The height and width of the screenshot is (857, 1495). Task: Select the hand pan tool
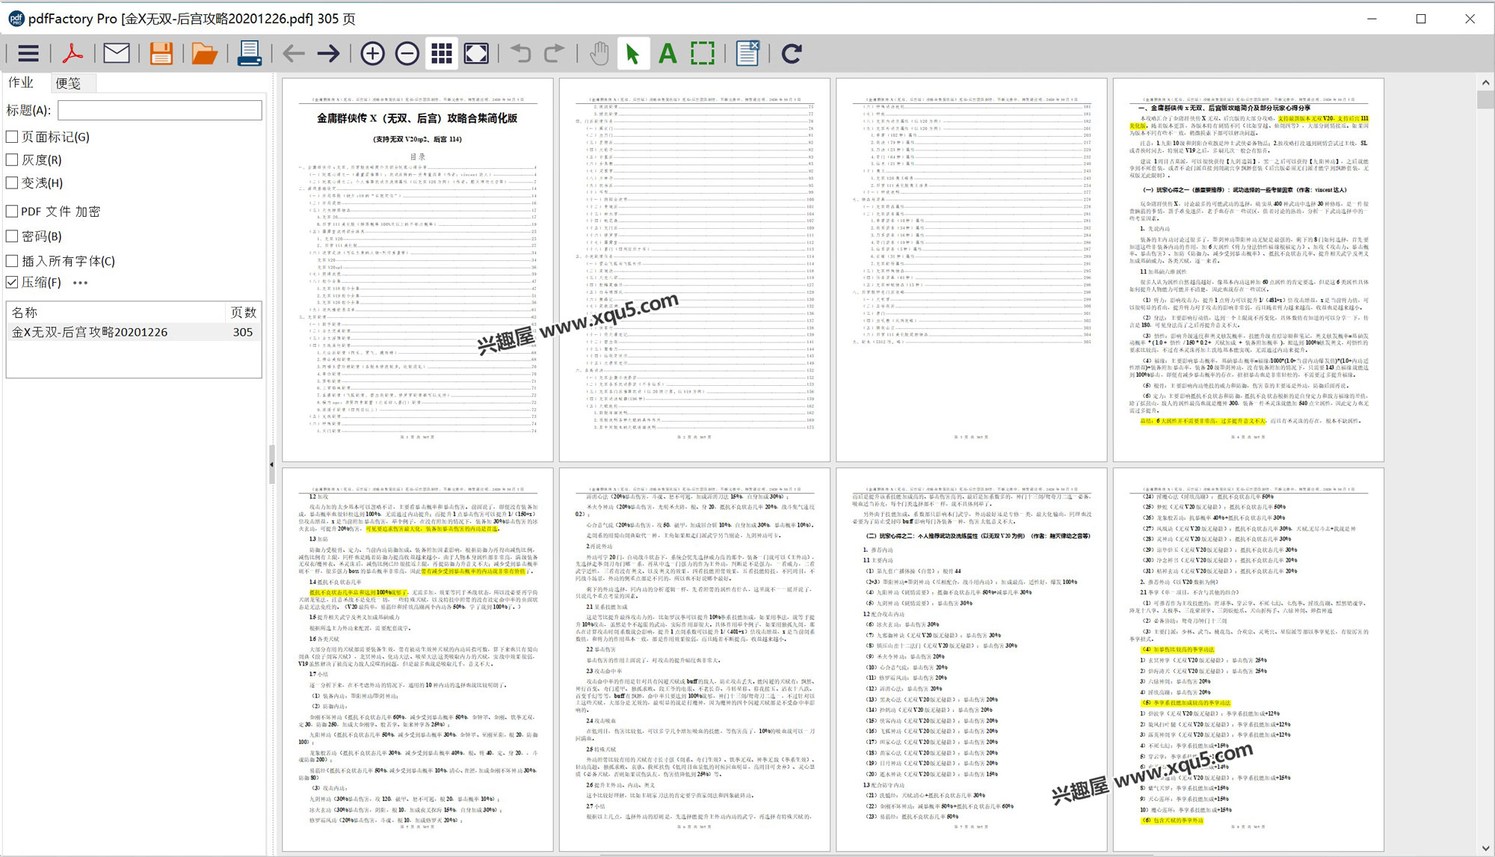tap(599, 53)
